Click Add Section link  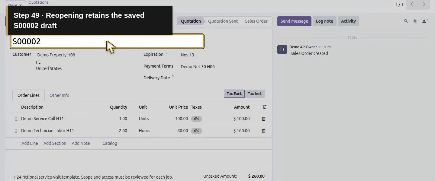click(x=55, y=143)
